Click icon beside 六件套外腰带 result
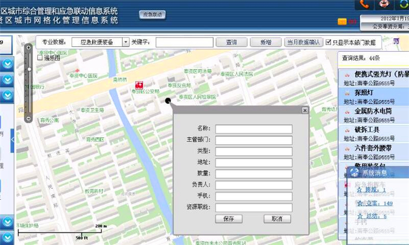This screenshot has height=245, width=409. click(x=347, y=149)
